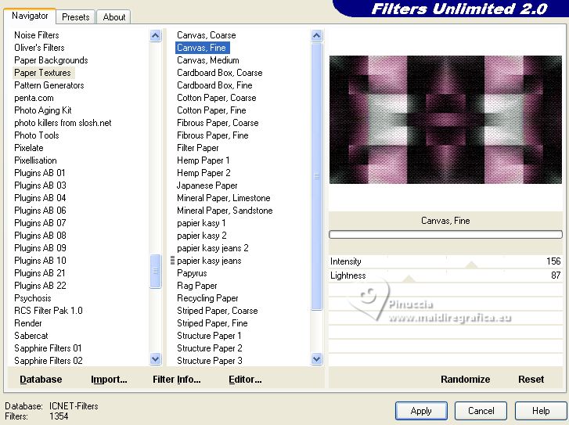
Task: Choose Fibrous Paper, Coarse filter
Action: pyautogui.click(x=218, y=123)
